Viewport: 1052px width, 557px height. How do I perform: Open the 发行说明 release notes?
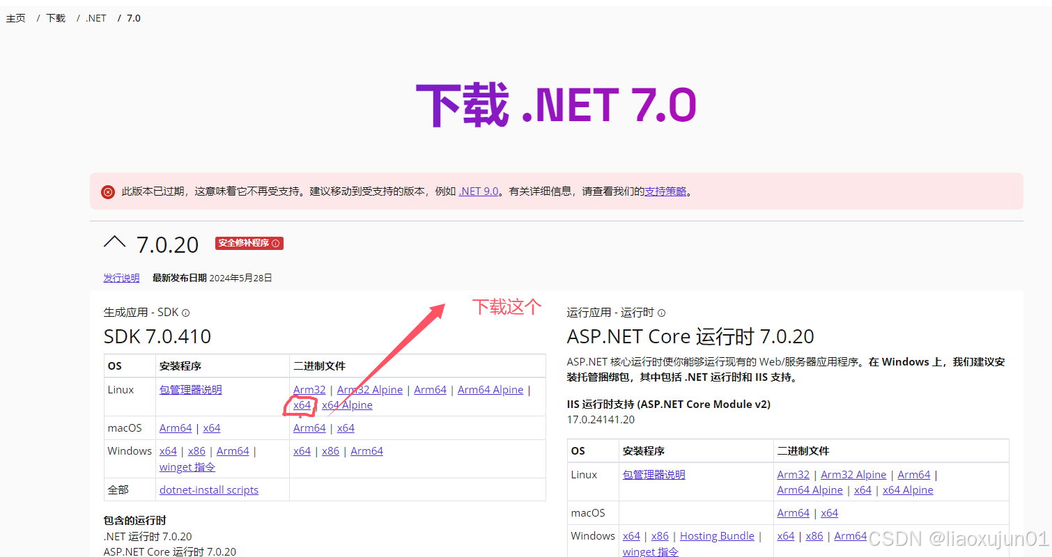tap(121, 277)
